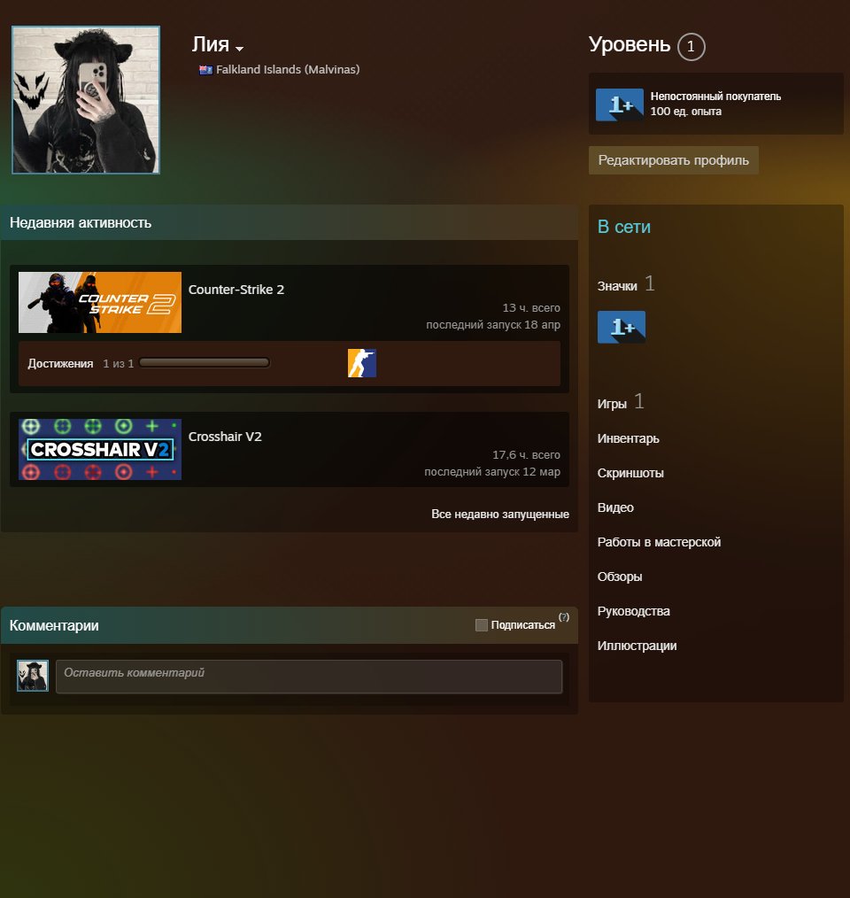Open the Обзоры link

620,577
